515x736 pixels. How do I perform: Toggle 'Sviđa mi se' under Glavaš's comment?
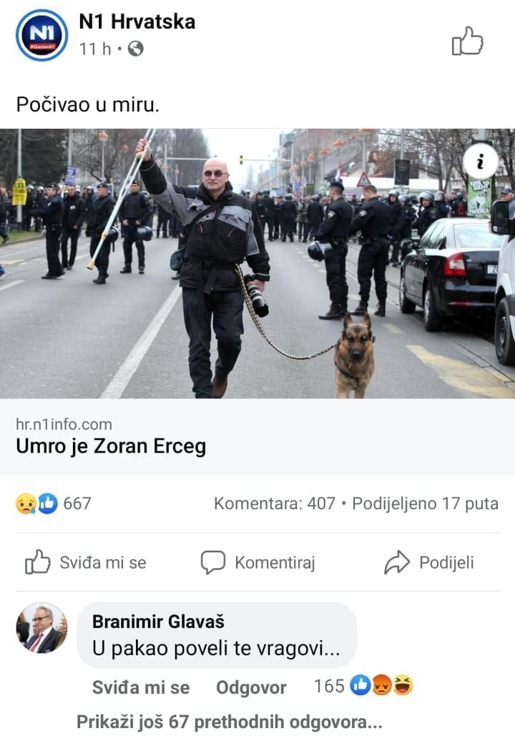[141, 687]
